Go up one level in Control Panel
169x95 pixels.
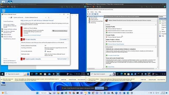[9, 17]
